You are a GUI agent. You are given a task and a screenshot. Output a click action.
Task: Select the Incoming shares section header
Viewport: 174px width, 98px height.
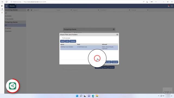pos(15,10)
